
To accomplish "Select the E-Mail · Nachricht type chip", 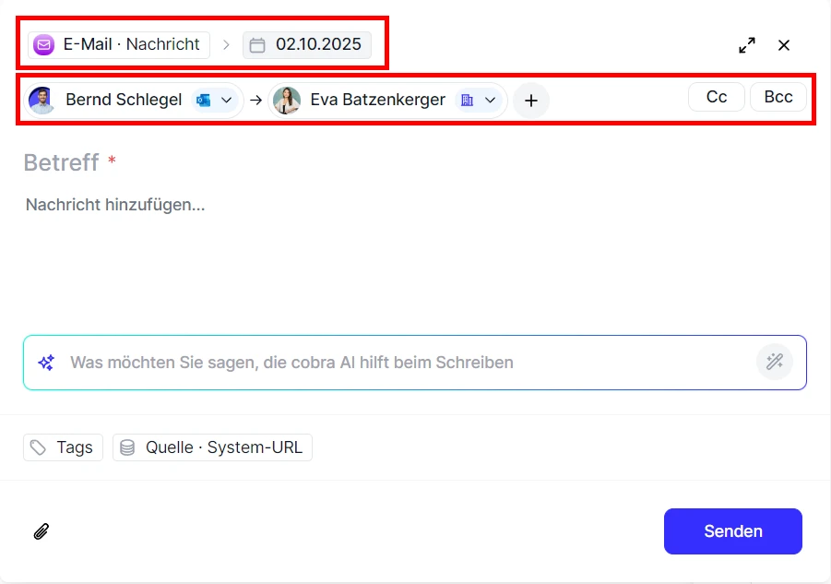I will pyautogui.click(x=116, y=43).
